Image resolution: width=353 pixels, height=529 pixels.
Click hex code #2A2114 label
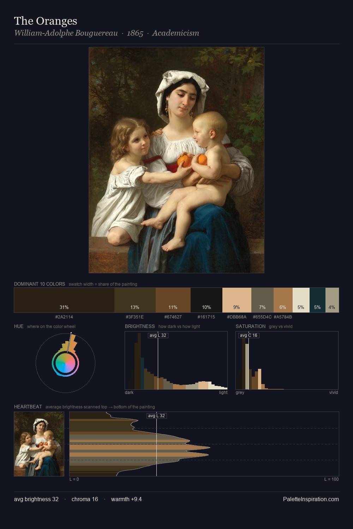64,317
